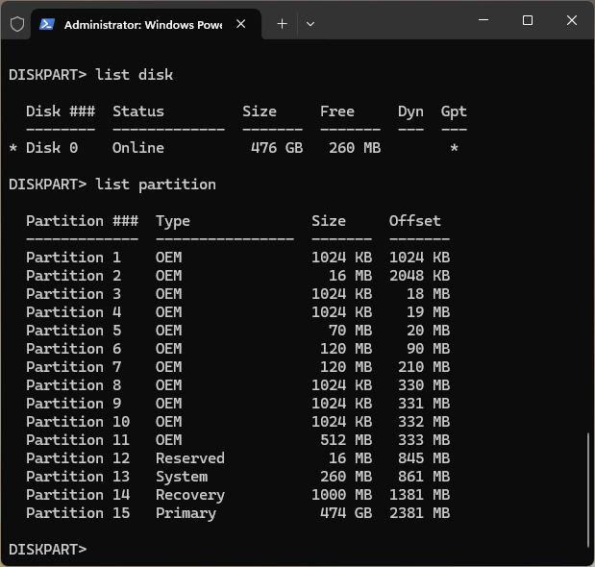
Task: Click the 'Partition 10' row label
Action: [78, 422]
